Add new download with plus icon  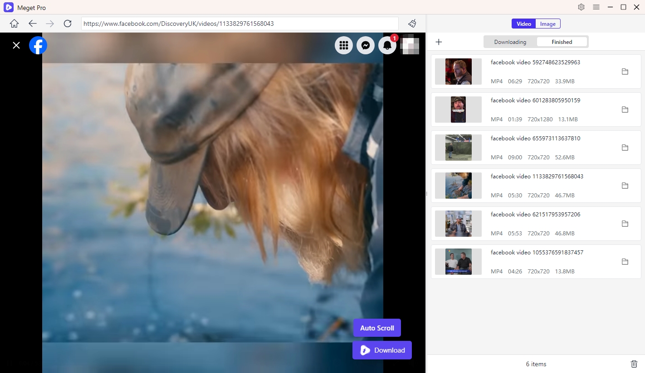[439, 42]
